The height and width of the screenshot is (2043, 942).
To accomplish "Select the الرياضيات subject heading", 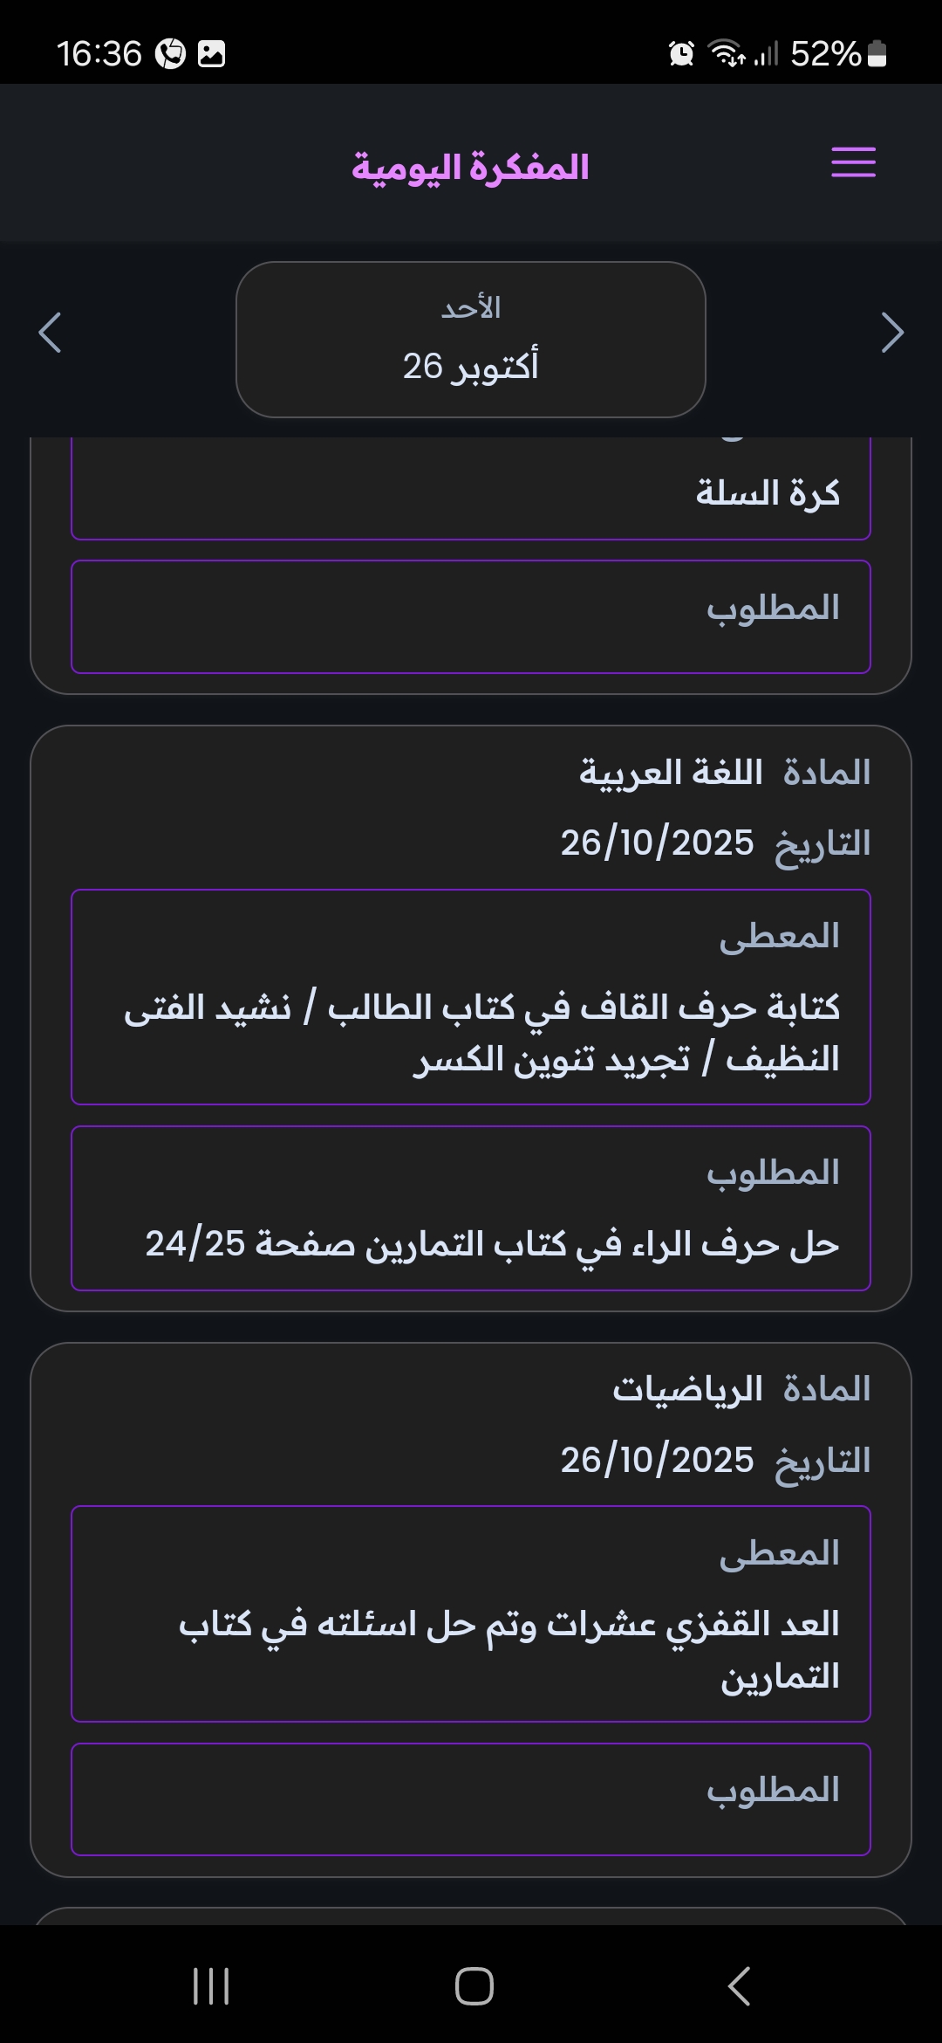I will (687, 1389).
